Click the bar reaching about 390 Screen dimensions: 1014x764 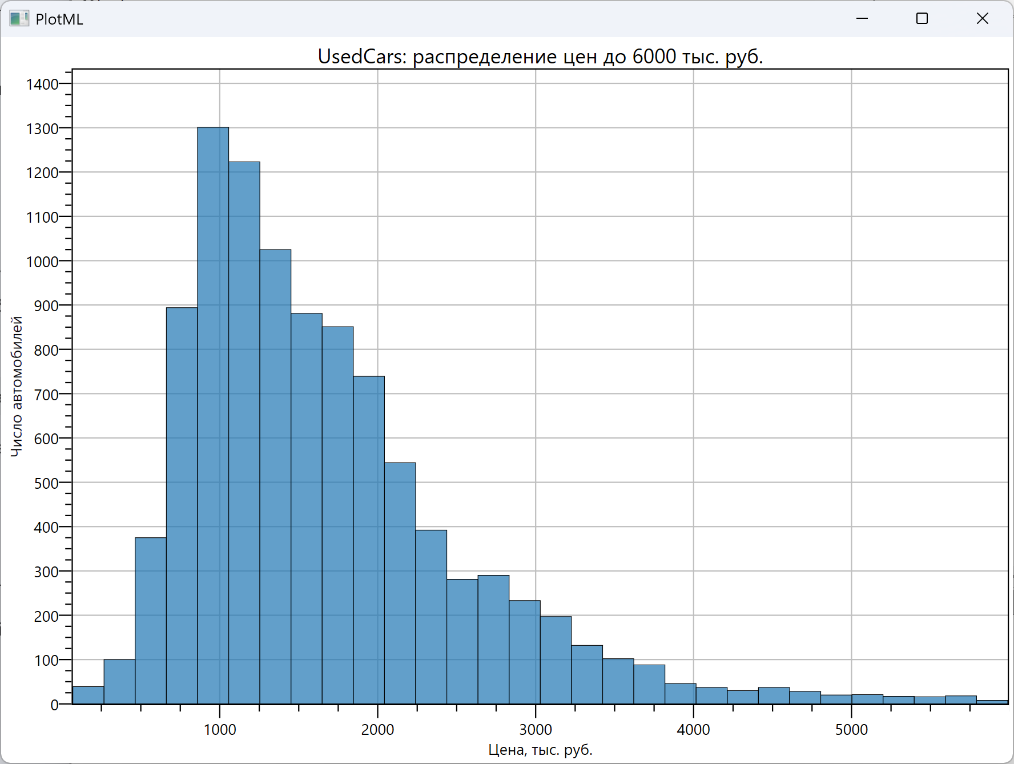[431, 617]
